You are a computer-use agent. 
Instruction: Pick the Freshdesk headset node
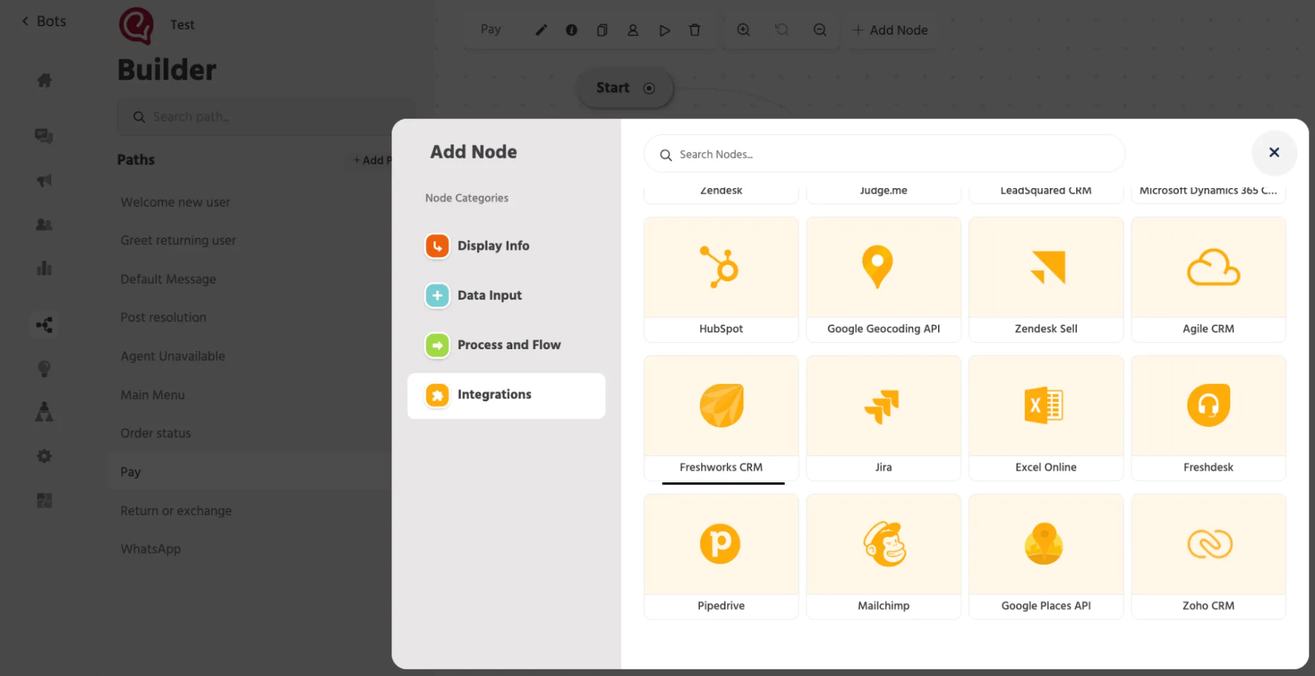click(1208, 418)
